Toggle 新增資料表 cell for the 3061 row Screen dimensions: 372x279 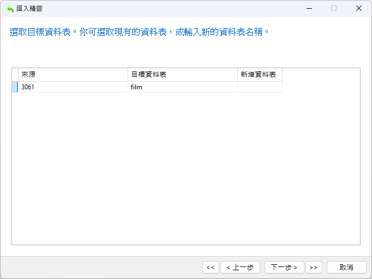pos(260,87)
